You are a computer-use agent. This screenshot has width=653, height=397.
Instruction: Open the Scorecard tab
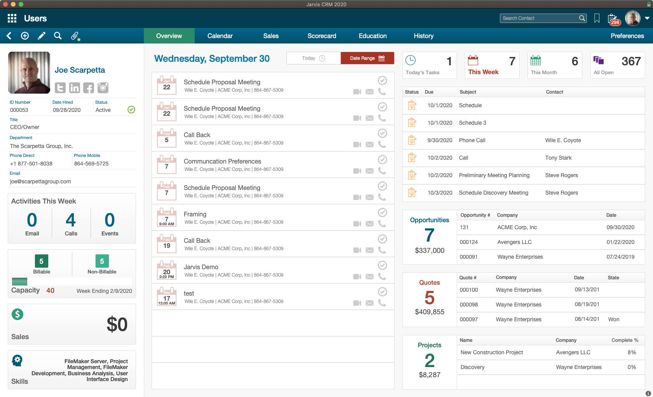tap(322, 36)
